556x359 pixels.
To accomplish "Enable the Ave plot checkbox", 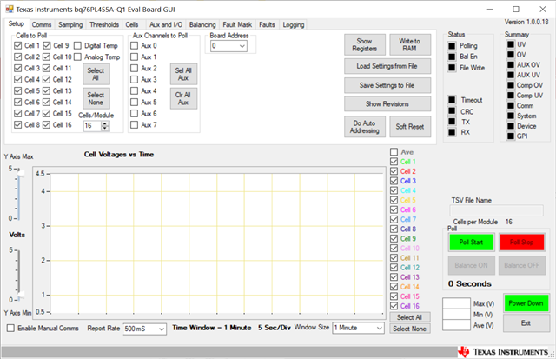I will (394, 152).
